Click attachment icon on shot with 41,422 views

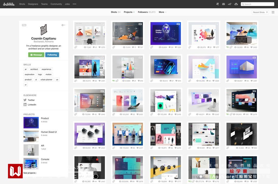click(228, 148)
